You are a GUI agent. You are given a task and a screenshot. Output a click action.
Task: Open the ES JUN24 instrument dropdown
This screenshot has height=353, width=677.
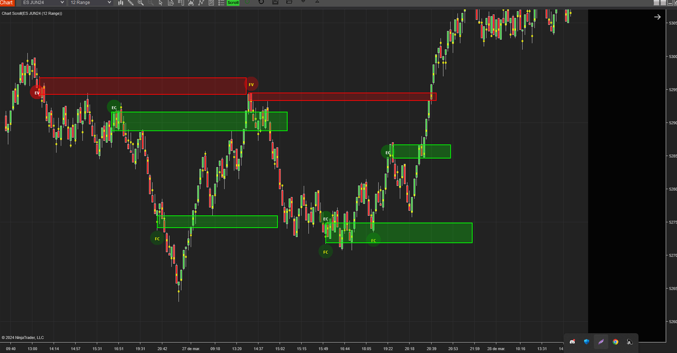click(43, 3)
